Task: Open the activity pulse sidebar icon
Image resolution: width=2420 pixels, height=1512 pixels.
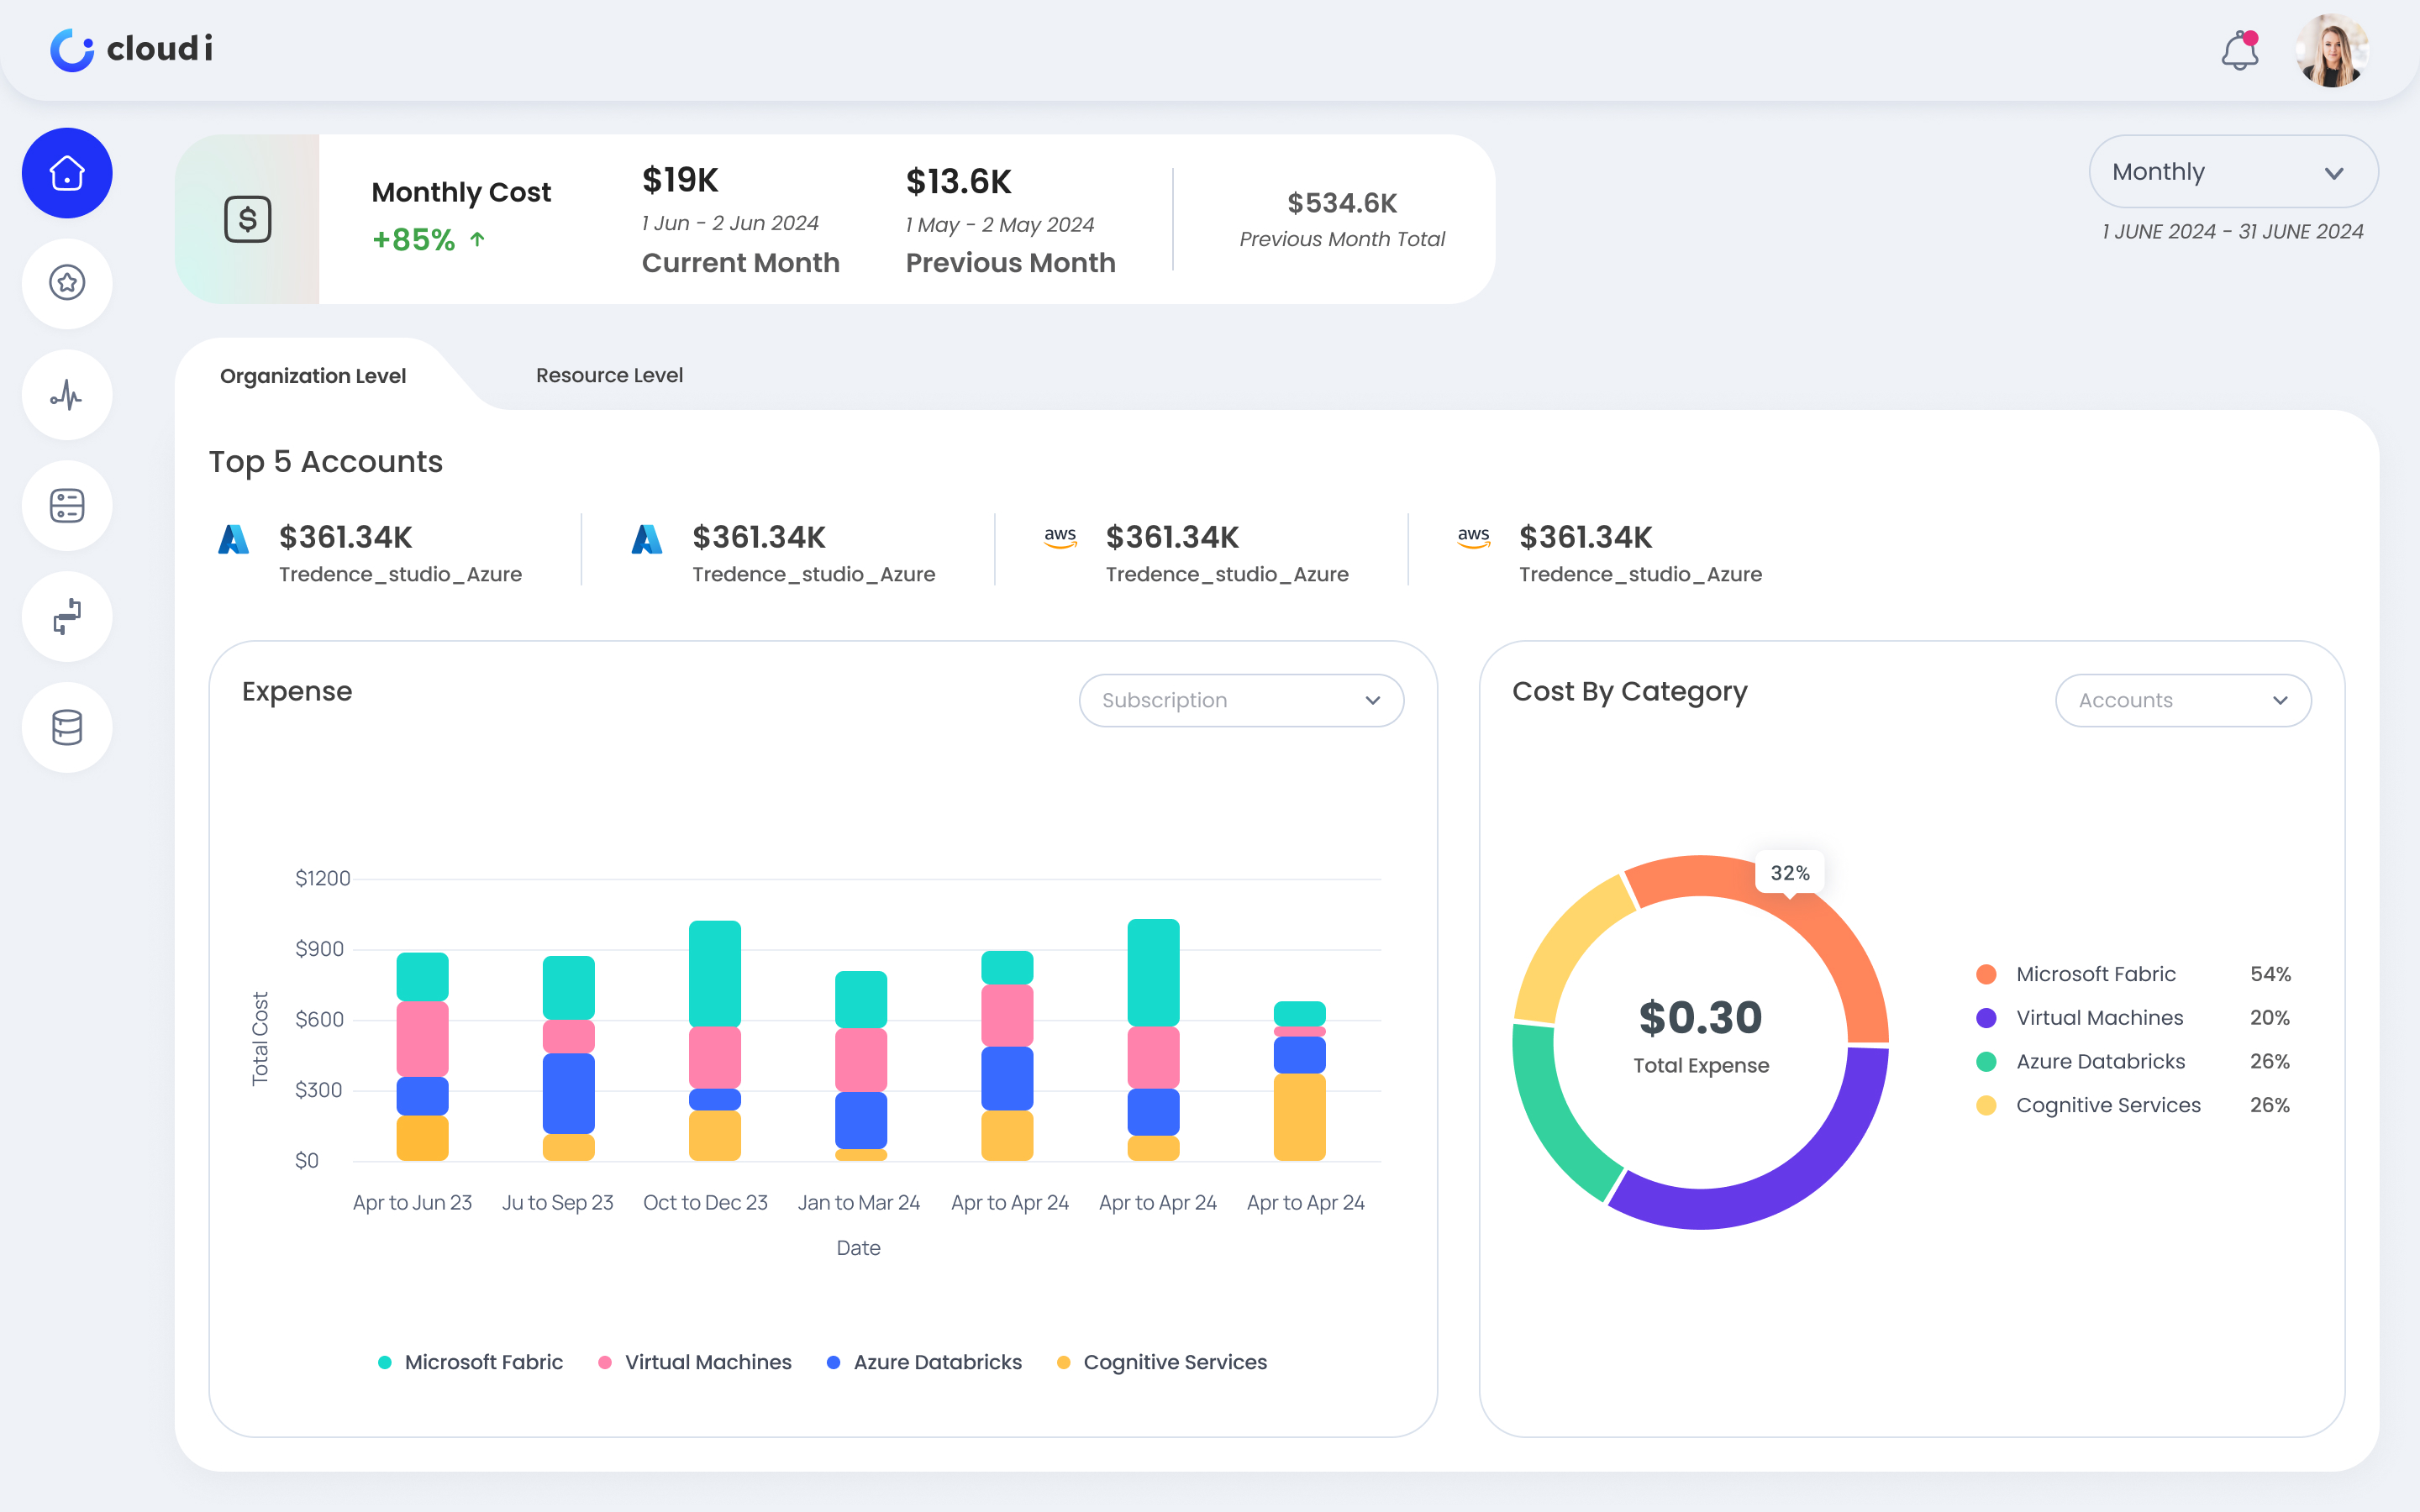Action: [x=67, y=395]
